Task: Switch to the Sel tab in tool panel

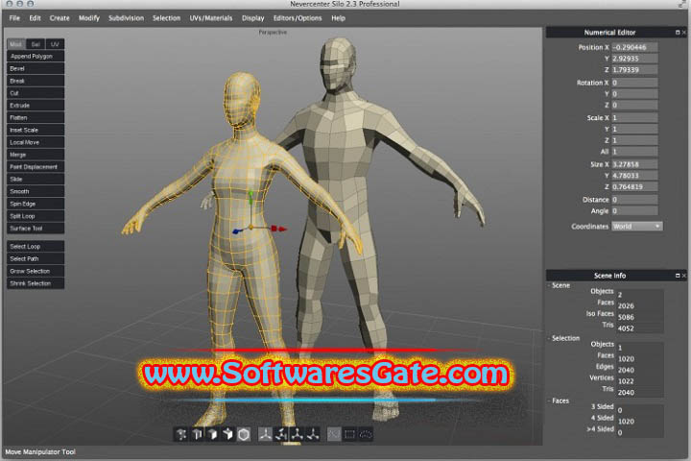Action: (36, 44)
